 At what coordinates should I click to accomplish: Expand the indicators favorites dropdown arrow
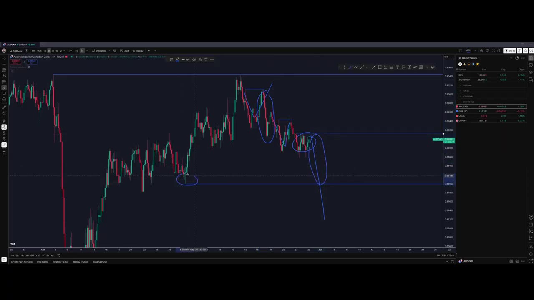tap(109, 51)
